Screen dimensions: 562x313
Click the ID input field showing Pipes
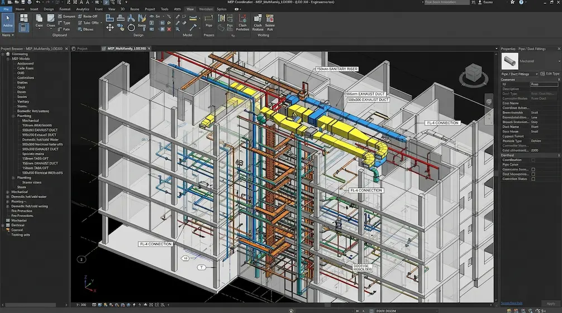pyautogui.click(x=544, y=84)
